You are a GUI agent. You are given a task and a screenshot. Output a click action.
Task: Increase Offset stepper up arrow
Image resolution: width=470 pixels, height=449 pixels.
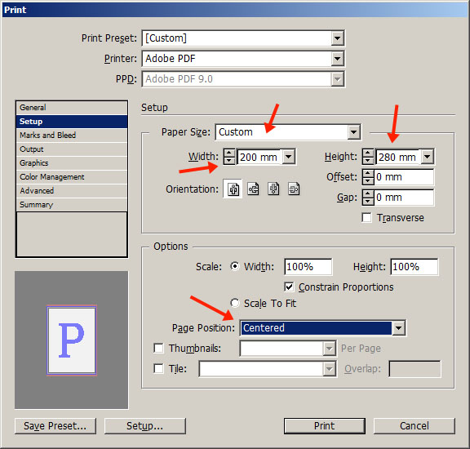click(368, 173)
